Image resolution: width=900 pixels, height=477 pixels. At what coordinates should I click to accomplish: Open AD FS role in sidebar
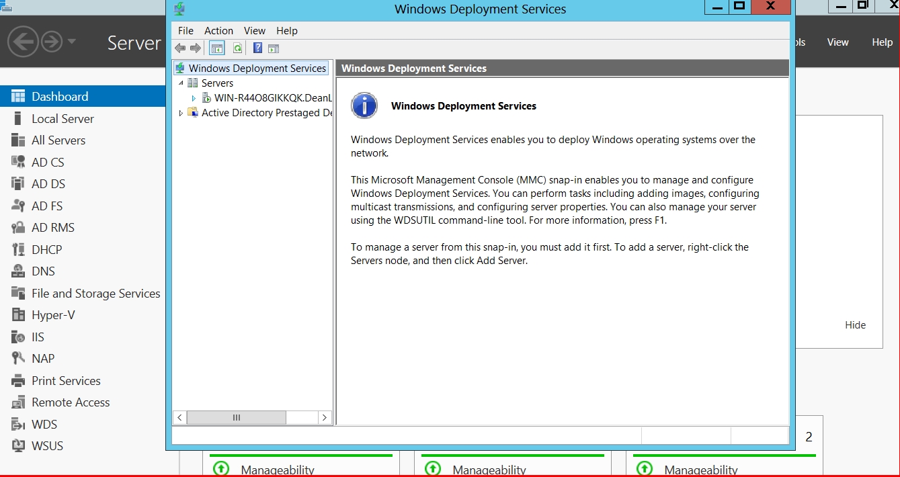coord(83,206)
